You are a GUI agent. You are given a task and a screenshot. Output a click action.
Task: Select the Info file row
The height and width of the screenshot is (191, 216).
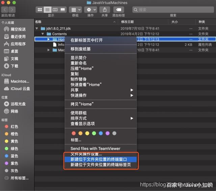point(125,45)
